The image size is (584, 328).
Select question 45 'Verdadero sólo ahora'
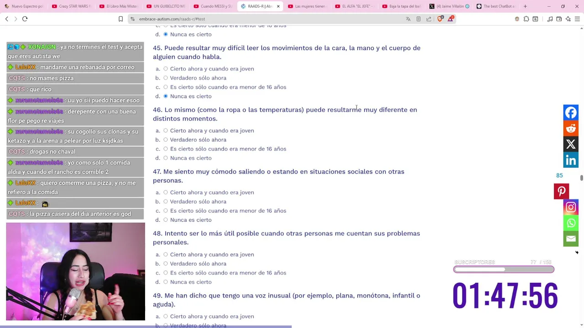[x=166, y=78]
